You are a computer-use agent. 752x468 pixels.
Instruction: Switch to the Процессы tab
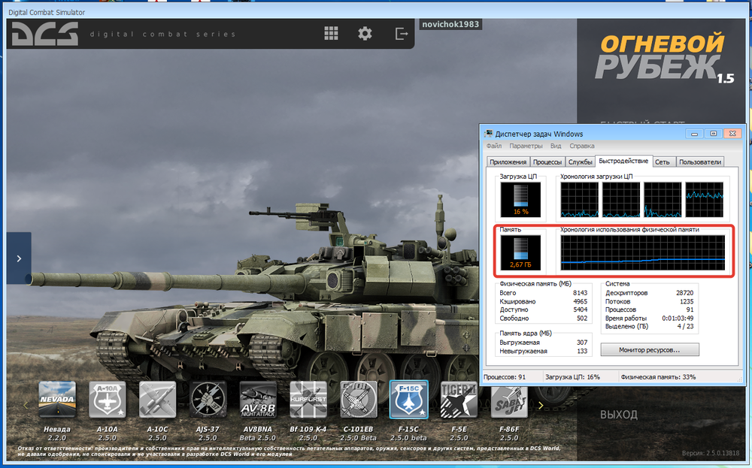click(x=547, y=162)
